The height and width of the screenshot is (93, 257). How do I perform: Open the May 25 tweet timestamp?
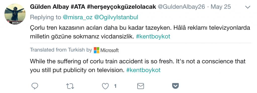(x=221, y=7)
